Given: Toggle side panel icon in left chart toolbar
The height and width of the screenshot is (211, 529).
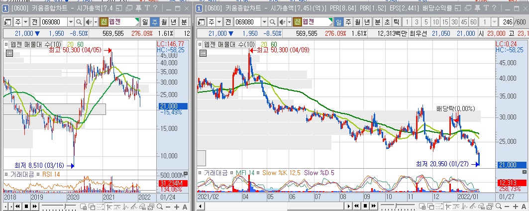Looking at the screenshot, I should (8, 22).
